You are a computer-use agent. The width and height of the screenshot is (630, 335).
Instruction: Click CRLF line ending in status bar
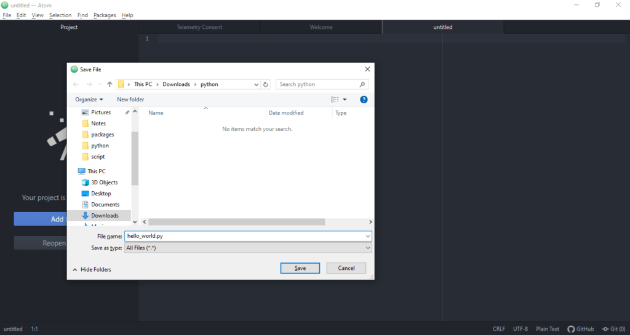click(498, 329)
